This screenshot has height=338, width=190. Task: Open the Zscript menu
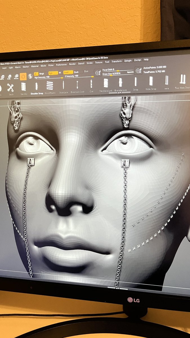pos(137,60)
